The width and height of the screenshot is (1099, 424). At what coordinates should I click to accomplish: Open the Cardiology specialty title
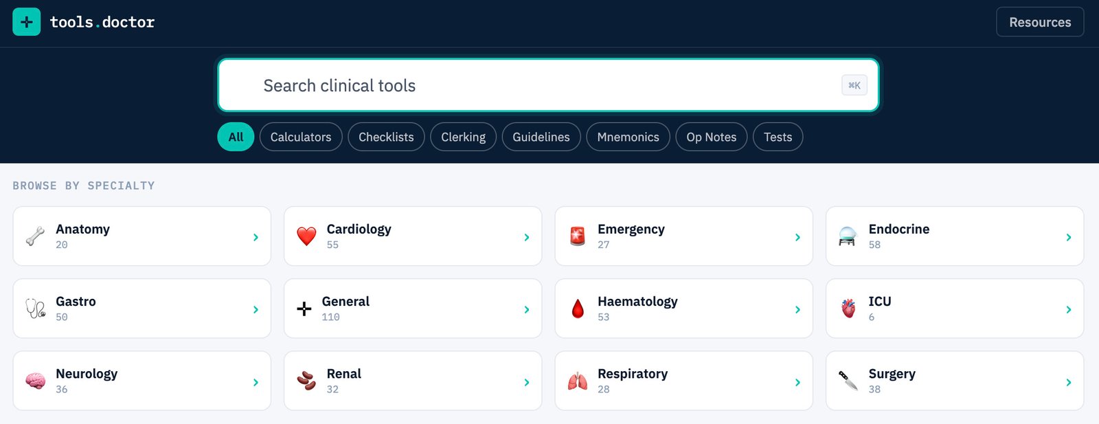pyautogui.click(x=359, y=229)
